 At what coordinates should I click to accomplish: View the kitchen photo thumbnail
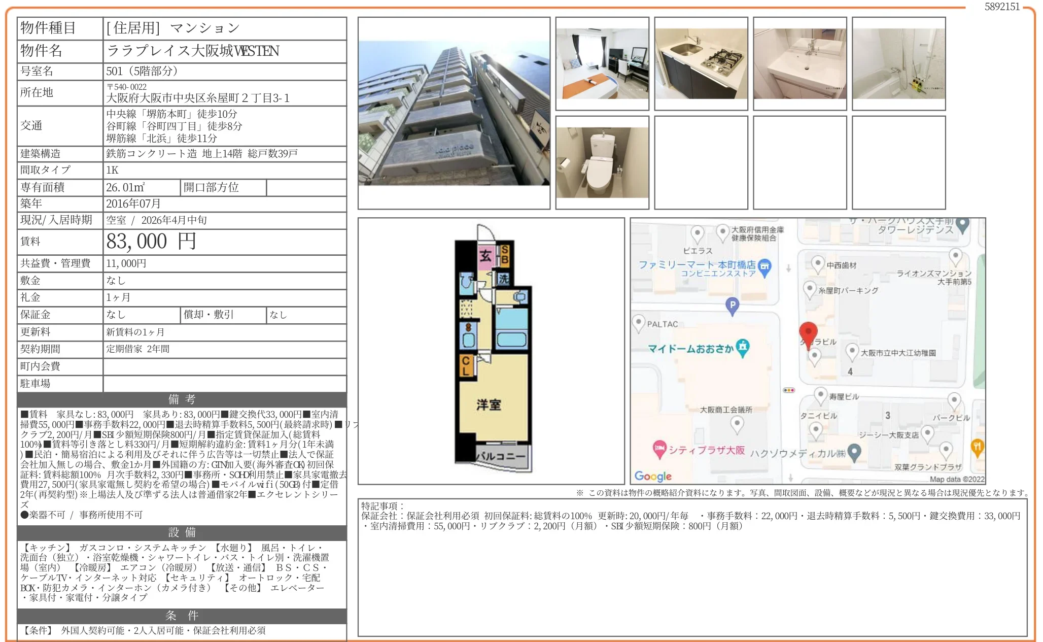tap(700, 63)
